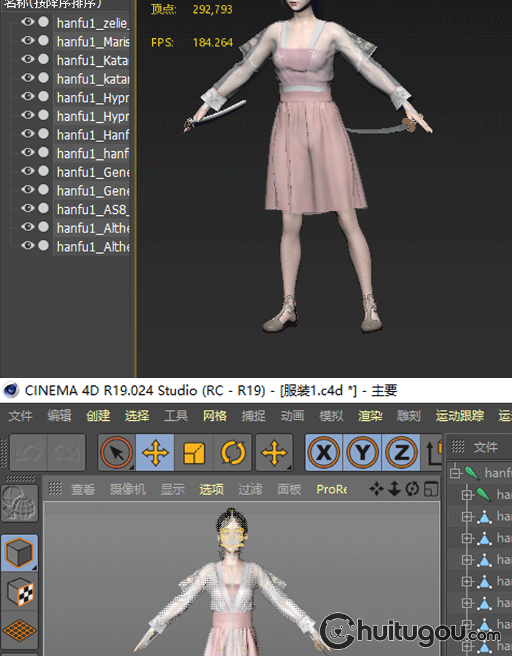The height and width of the screenshot is (656, 512).
Task: Toggle eye icon for hanfu1_AS8 item
Action: point(27,208)
